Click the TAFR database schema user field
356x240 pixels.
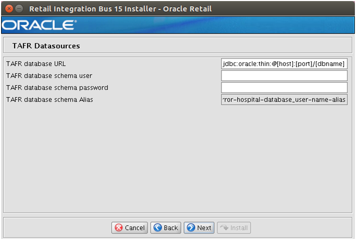click(284, 76)
